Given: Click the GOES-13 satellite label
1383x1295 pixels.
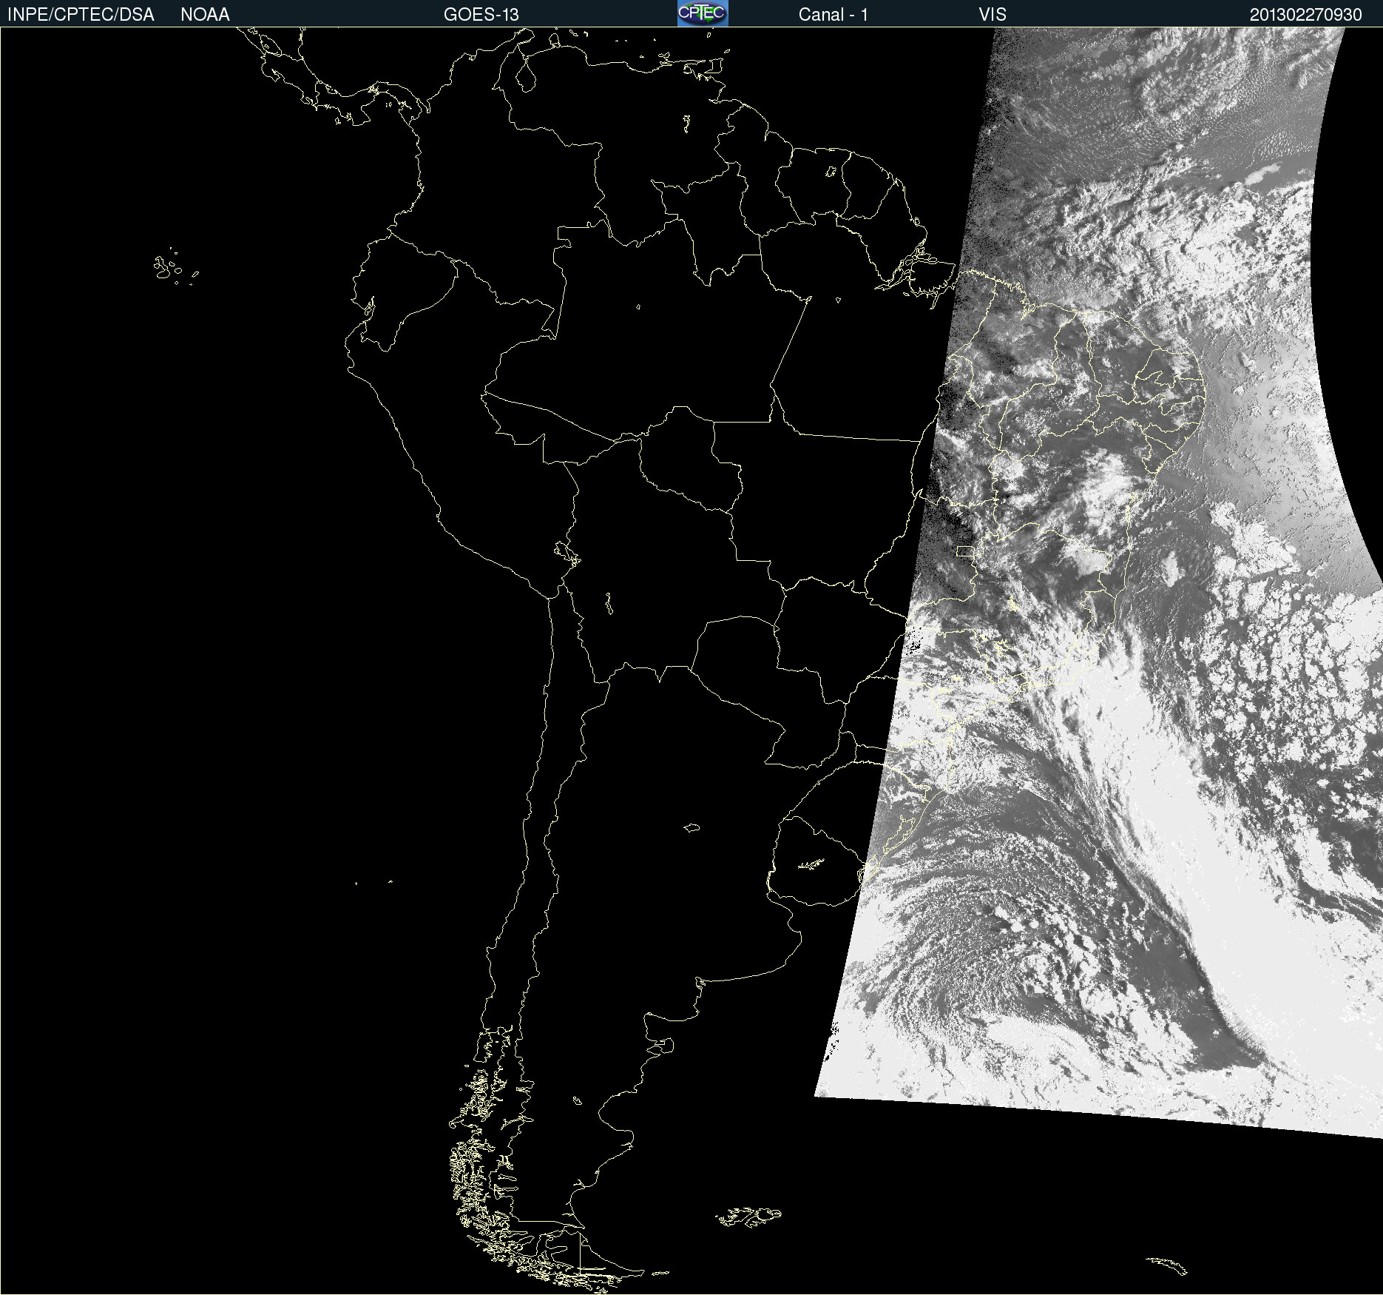Looking at the screenshot, I should (481, 15).
